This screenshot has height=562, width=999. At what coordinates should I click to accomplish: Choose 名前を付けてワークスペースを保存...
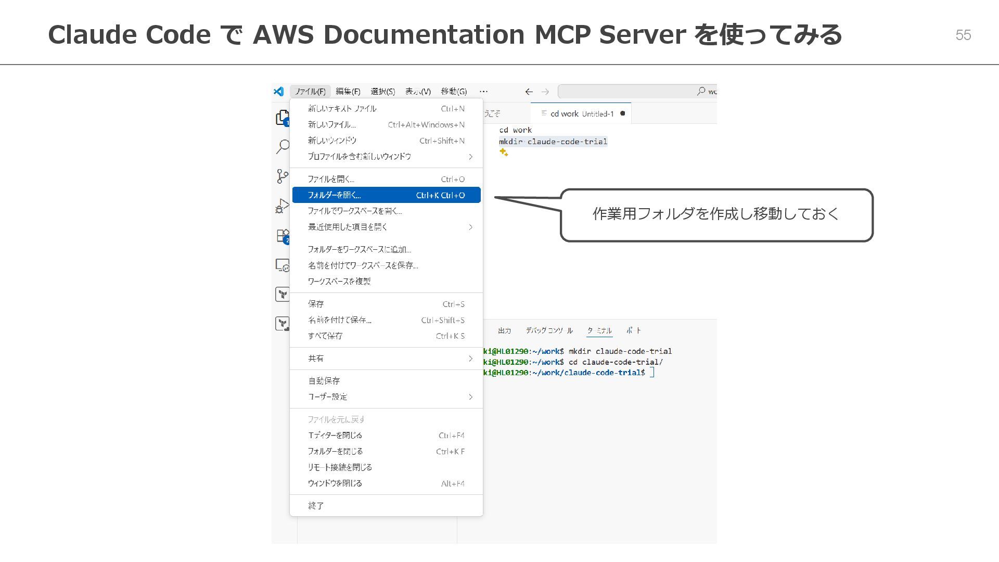click(386, 265)
